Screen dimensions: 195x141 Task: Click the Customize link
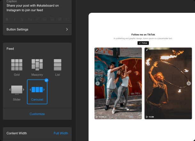(x=37, y=114)
